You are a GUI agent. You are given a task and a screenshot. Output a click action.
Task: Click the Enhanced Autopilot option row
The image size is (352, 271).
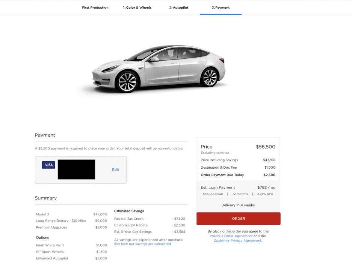[71, 258]
